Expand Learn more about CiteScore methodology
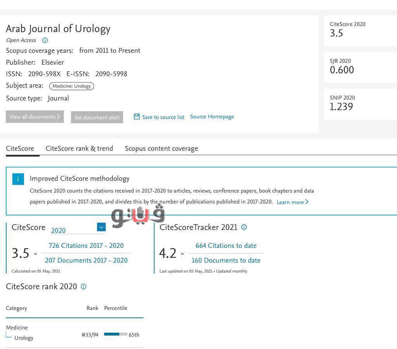397x349 pixels. 292,202
